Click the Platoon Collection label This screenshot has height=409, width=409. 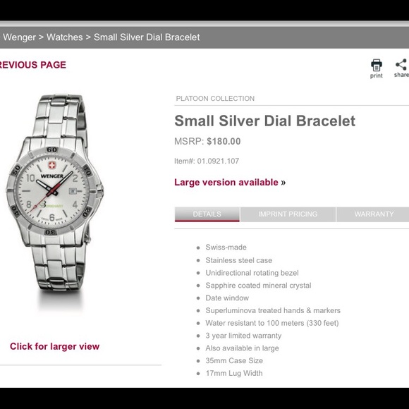(x=215, y=99)
